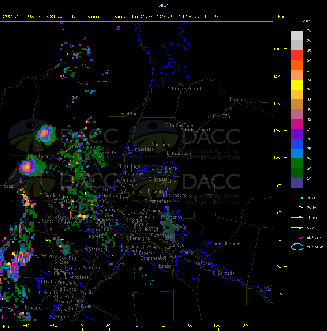Click the Composite Tracks timestamp header
The image size is (327, 331).
pos(111,17)
